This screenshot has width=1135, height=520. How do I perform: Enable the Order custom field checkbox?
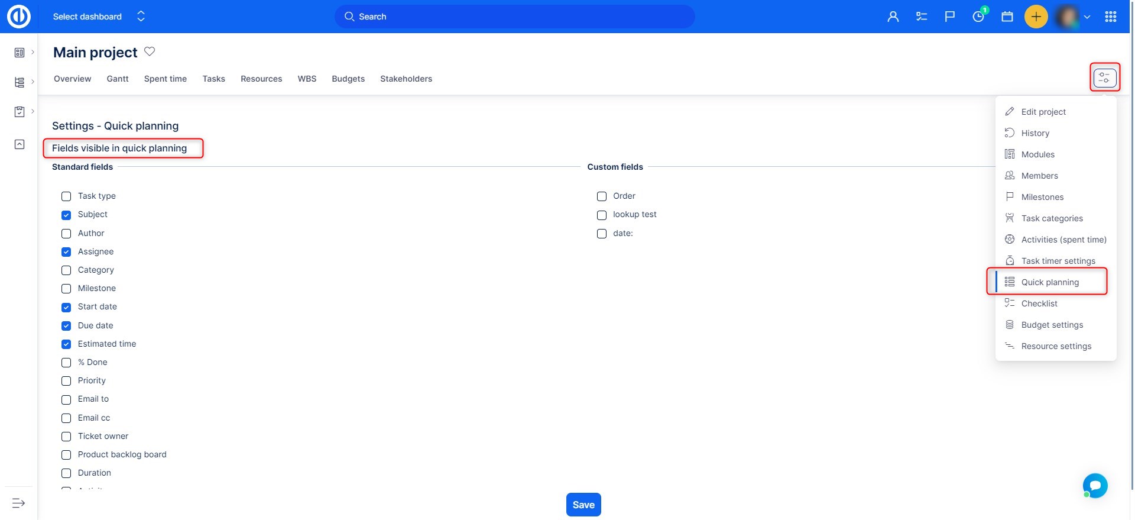click(602, 196)
